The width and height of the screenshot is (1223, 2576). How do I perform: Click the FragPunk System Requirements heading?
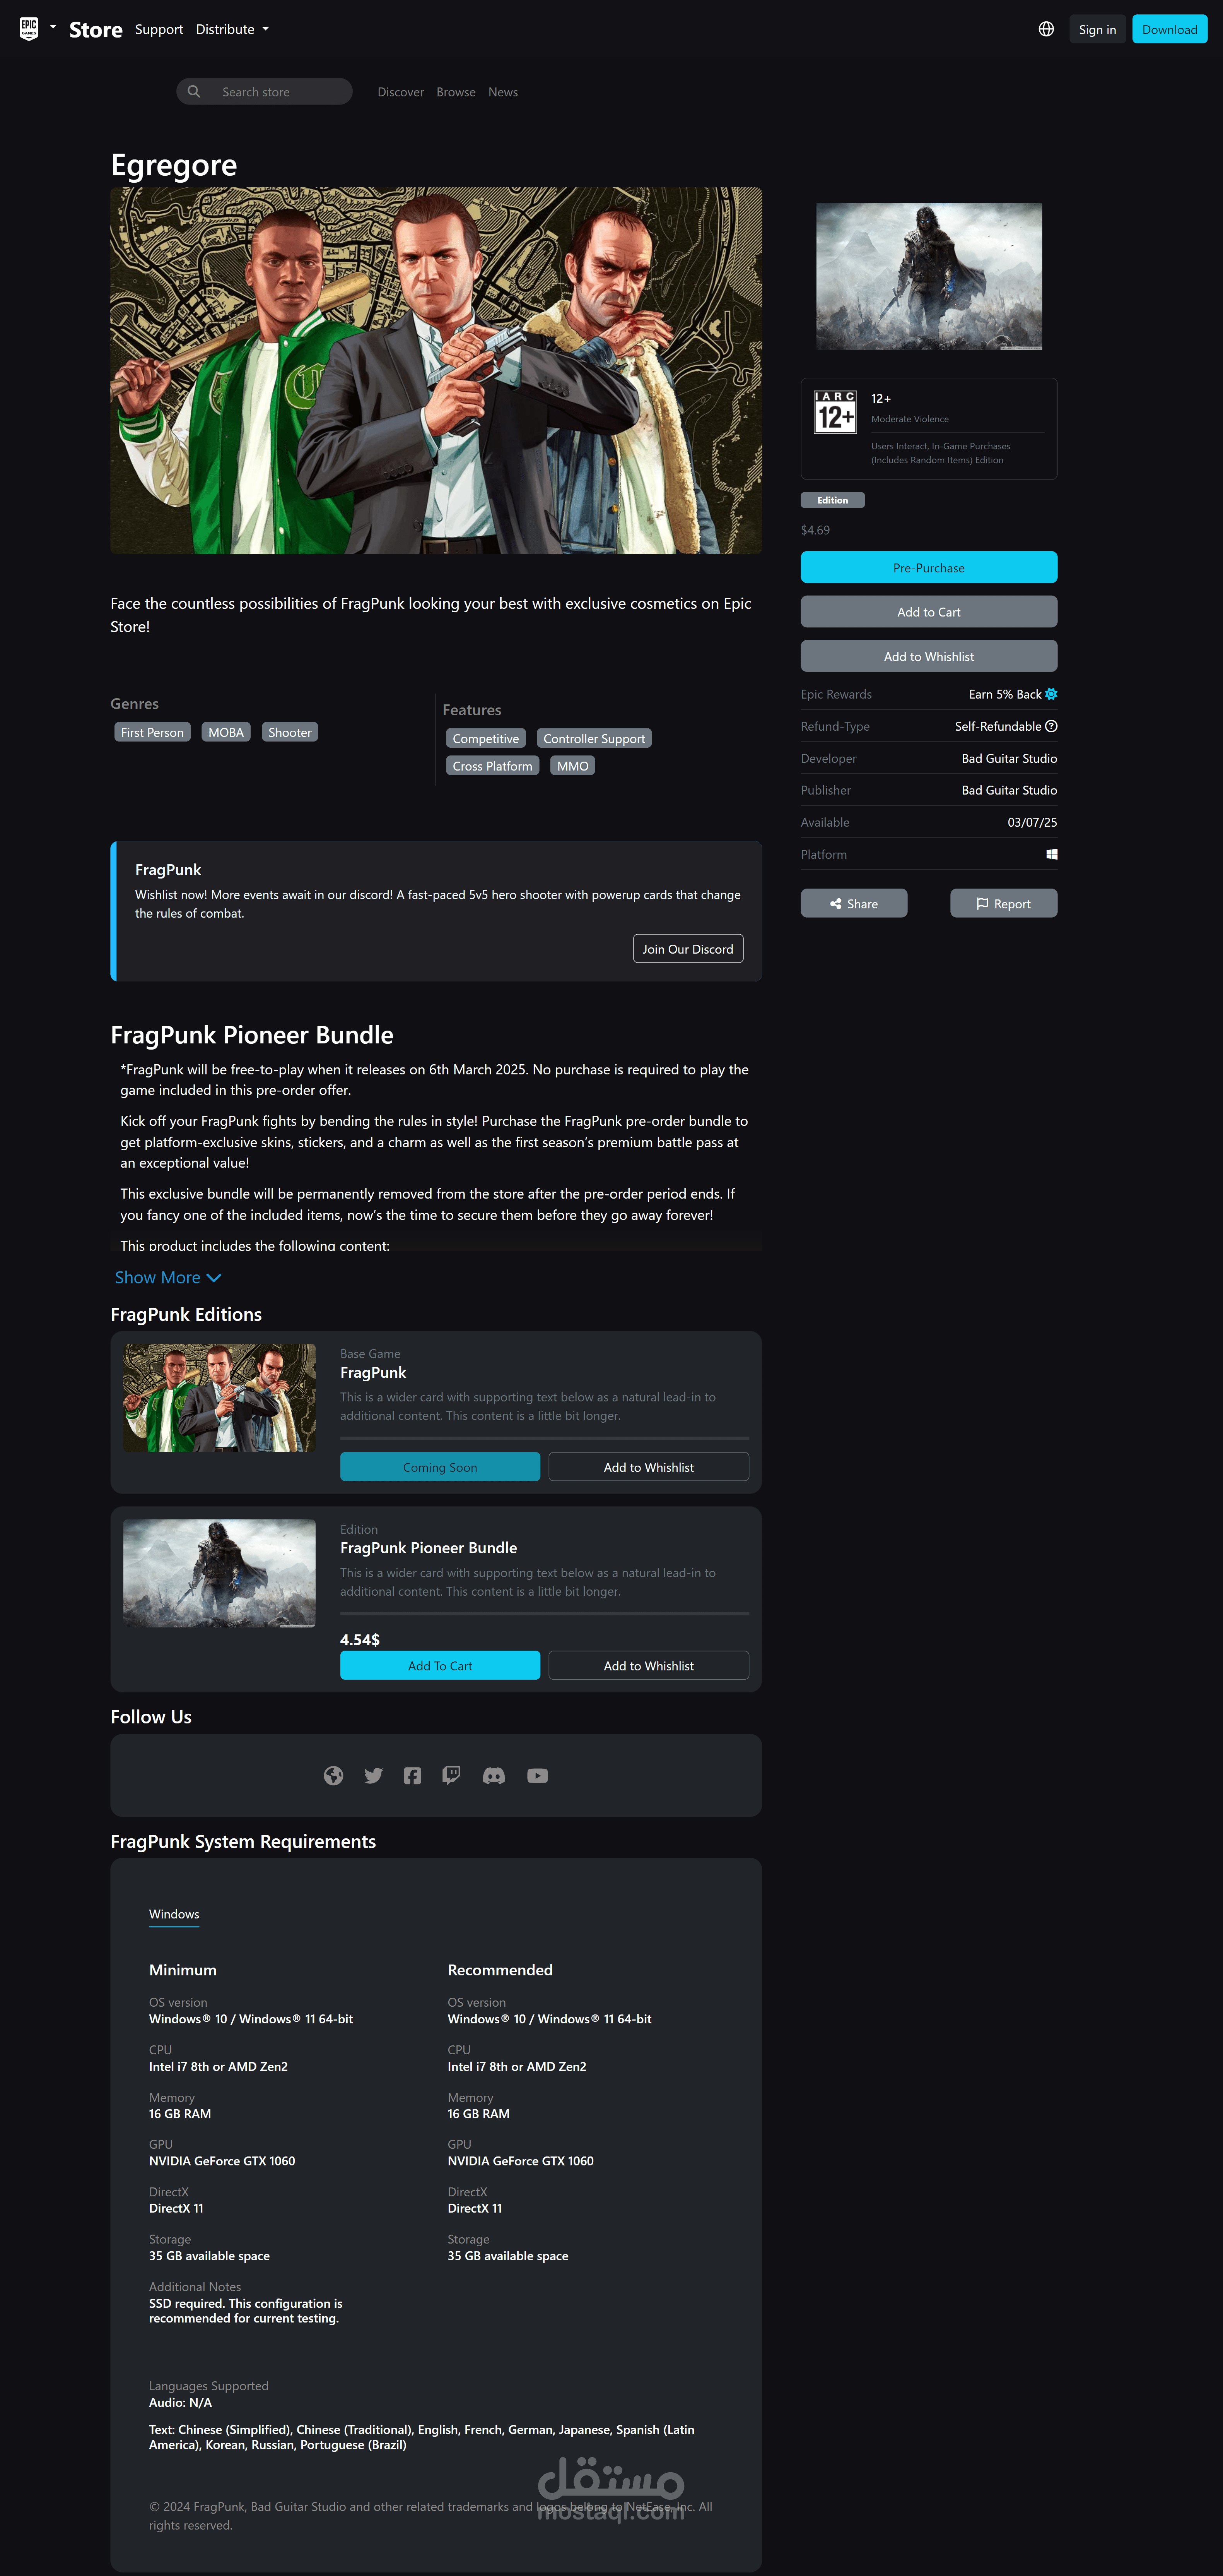pos(243,1841)
